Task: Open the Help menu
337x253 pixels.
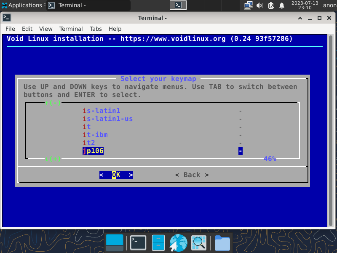Action: coord(115,29)
